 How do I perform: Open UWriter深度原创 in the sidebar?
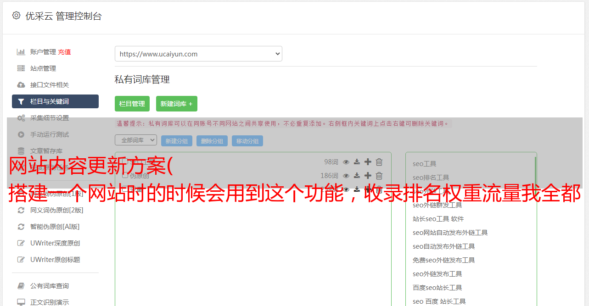55,243
